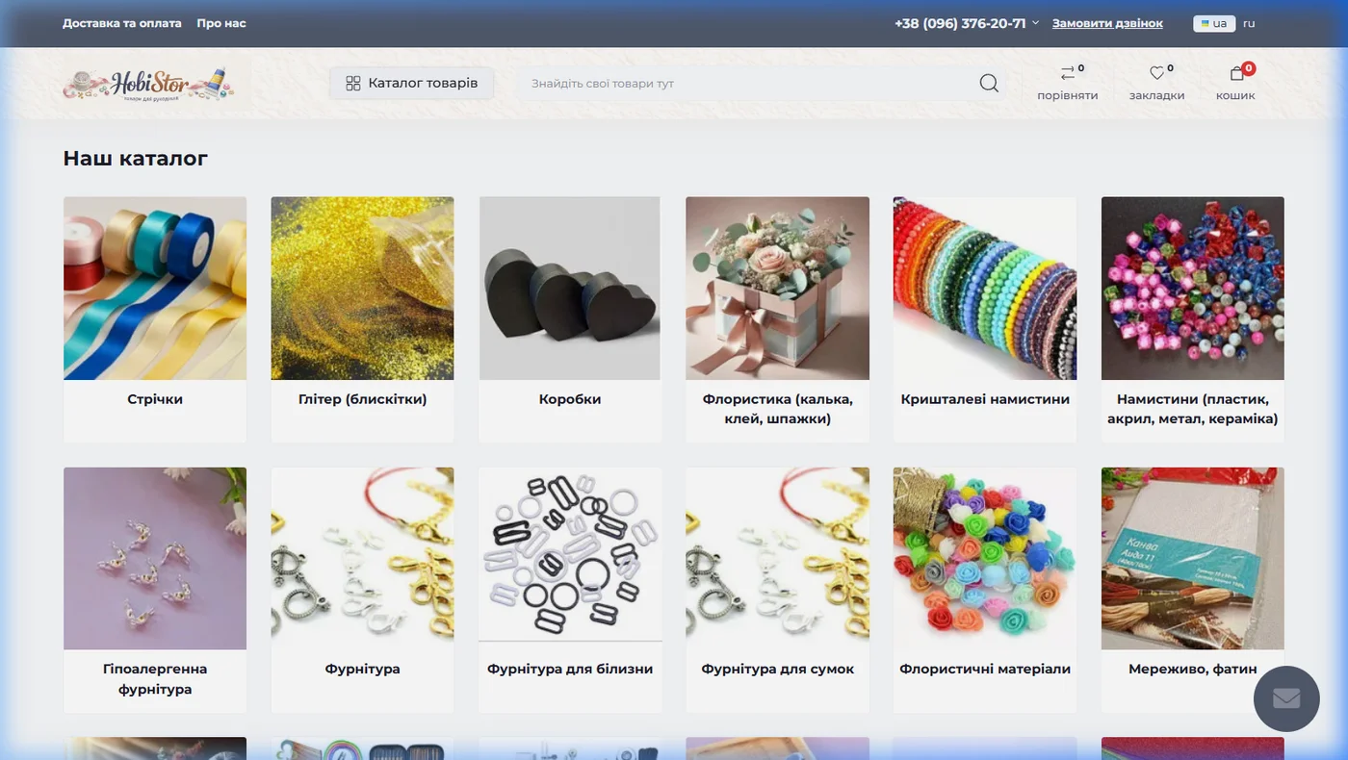1348x760 pixels.
Task: Click the порівняти label text
Action: pos(1068,96)
